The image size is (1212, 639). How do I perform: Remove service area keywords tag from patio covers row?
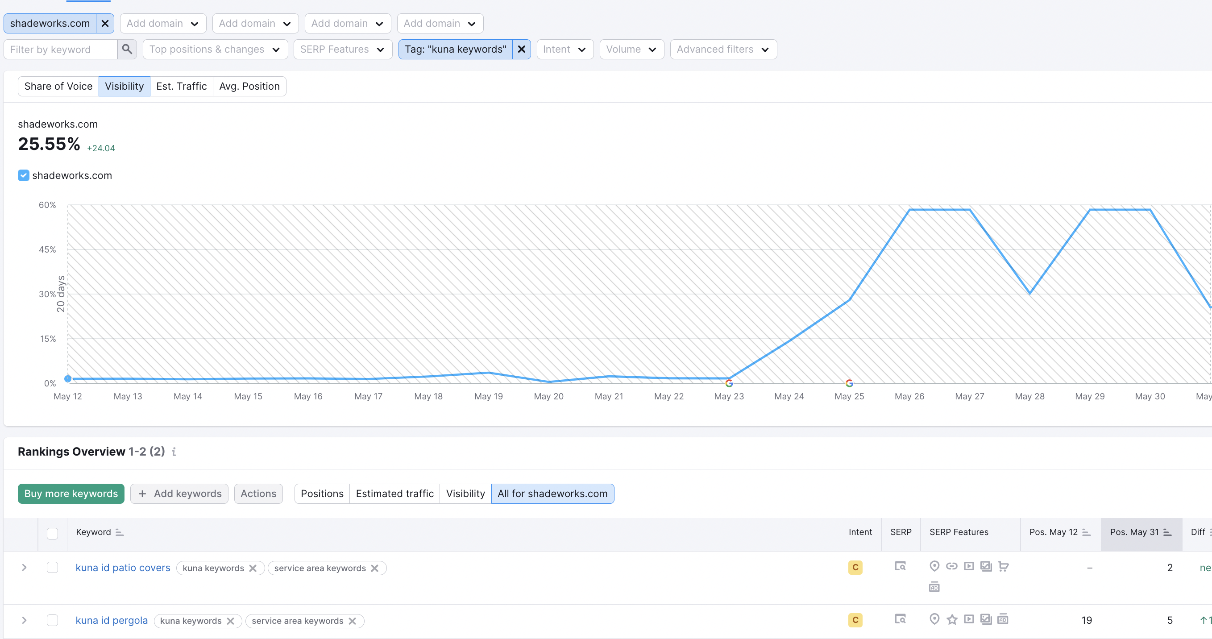coord(374,568)
